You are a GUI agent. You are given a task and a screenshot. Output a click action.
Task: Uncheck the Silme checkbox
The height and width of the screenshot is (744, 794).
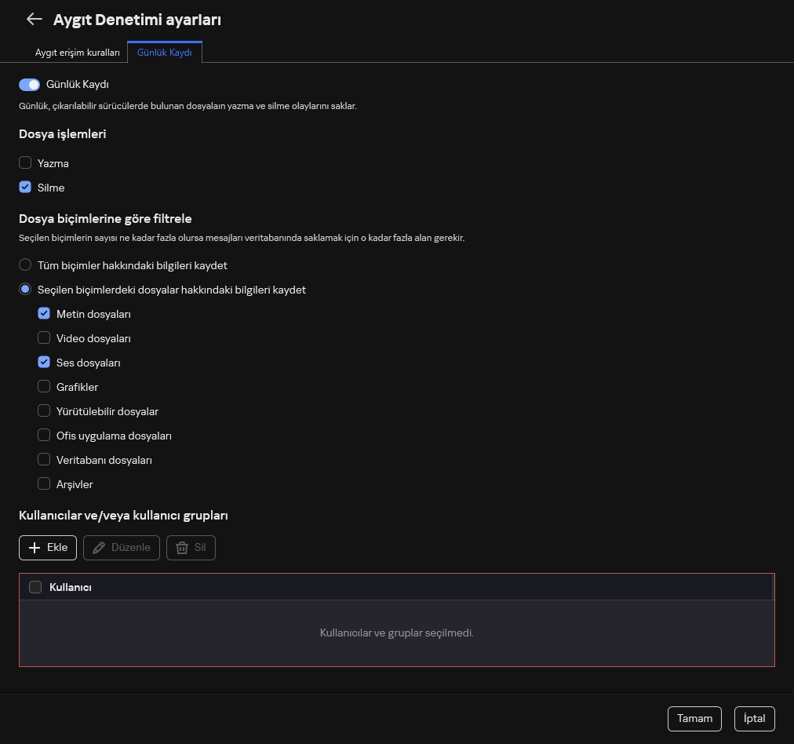pyautogui.click(x=25, y=188)
